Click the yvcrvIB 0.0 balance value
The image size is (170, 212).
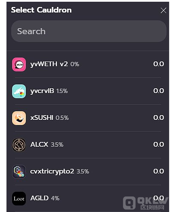[x=159, y=91]
